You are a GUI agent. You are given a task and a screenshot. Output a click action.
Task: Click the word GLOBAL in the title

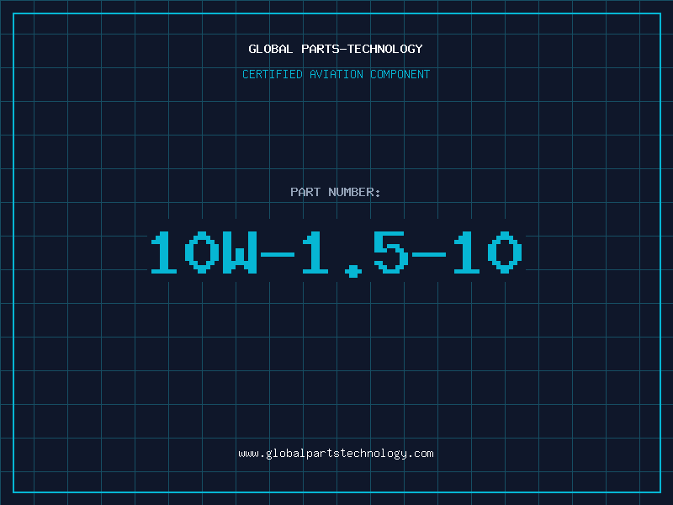(271, 49)
